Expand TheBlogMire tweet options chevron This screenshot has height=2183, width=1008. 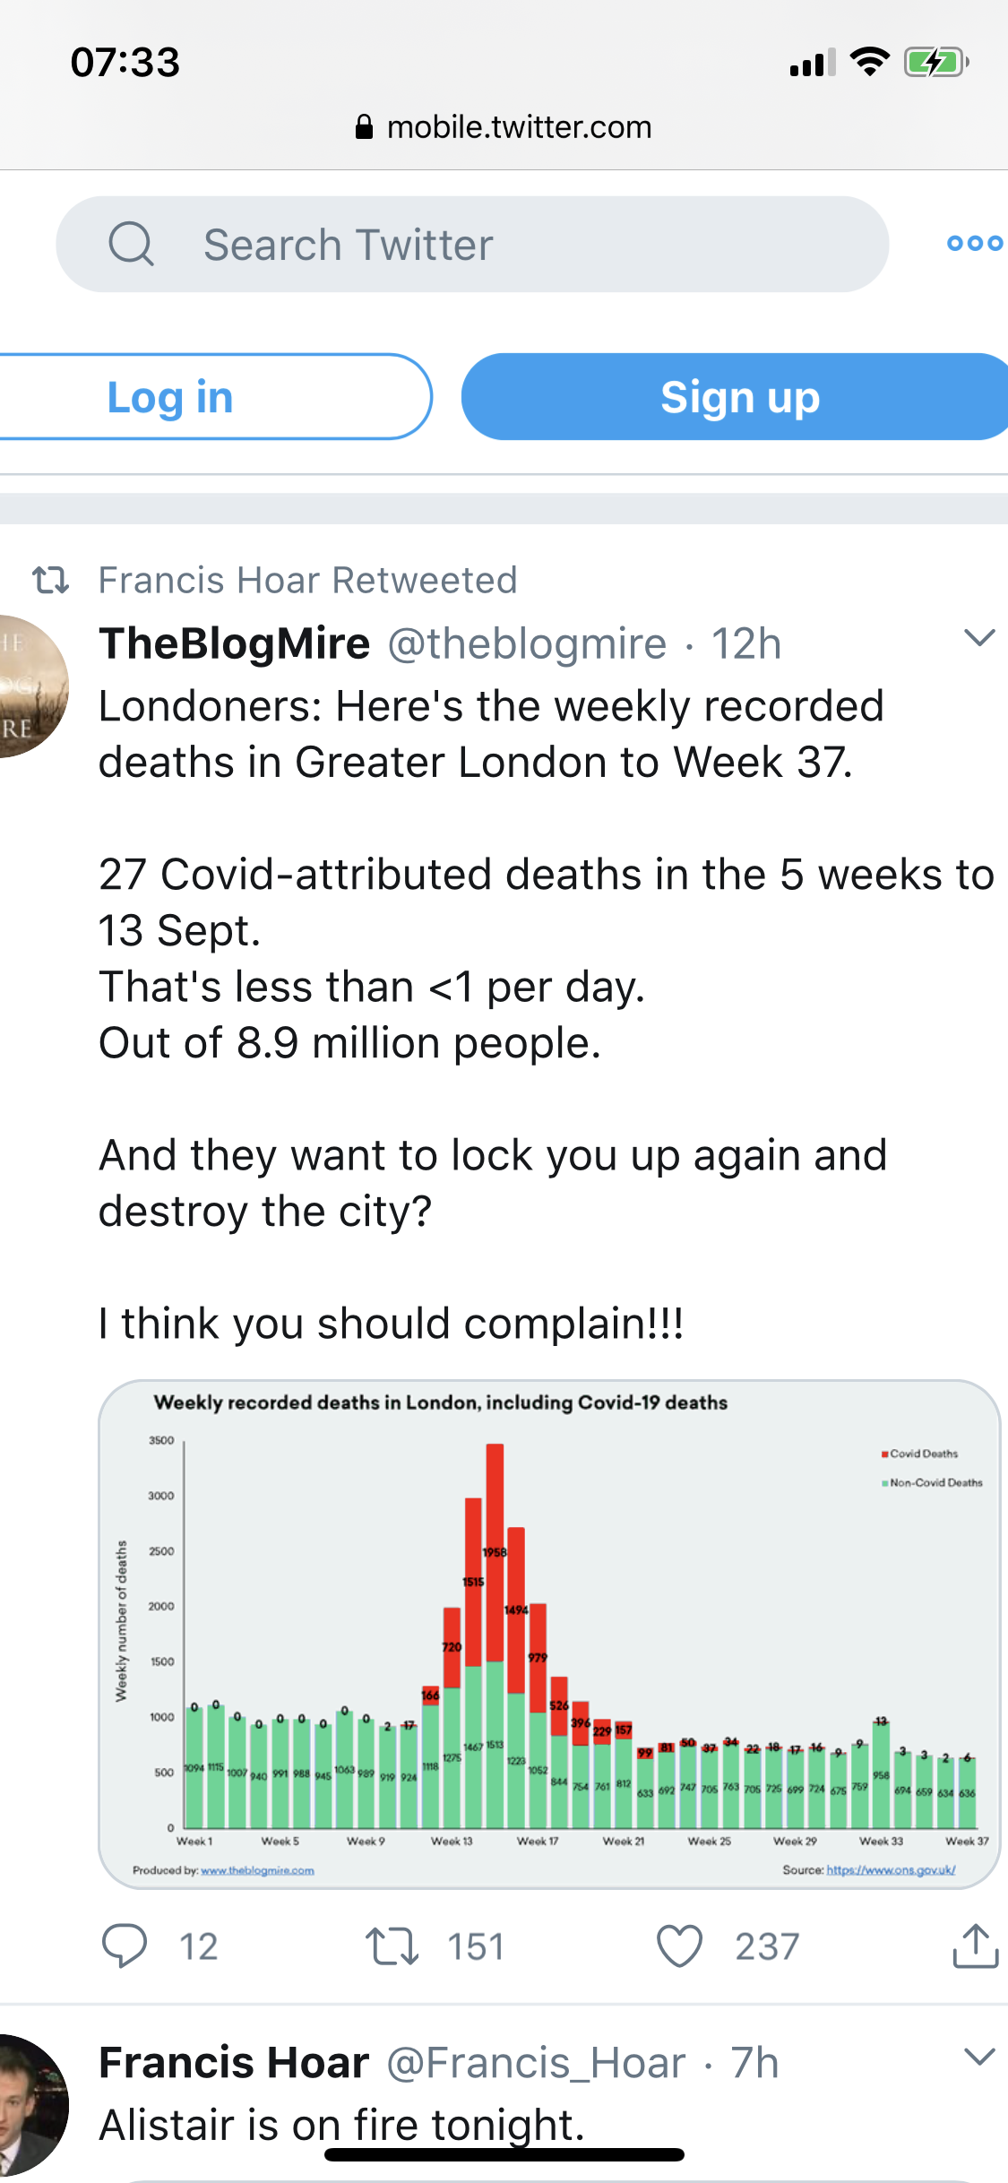tap(979, 638)
